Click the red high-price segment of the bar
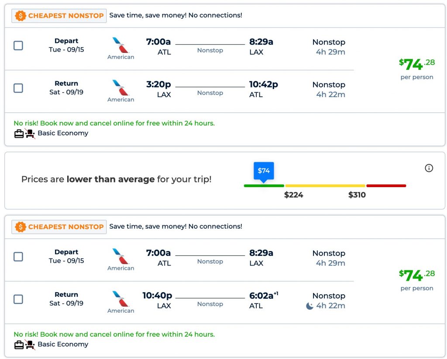The width and height of the screenshot is (447, 359). (386, 186)
